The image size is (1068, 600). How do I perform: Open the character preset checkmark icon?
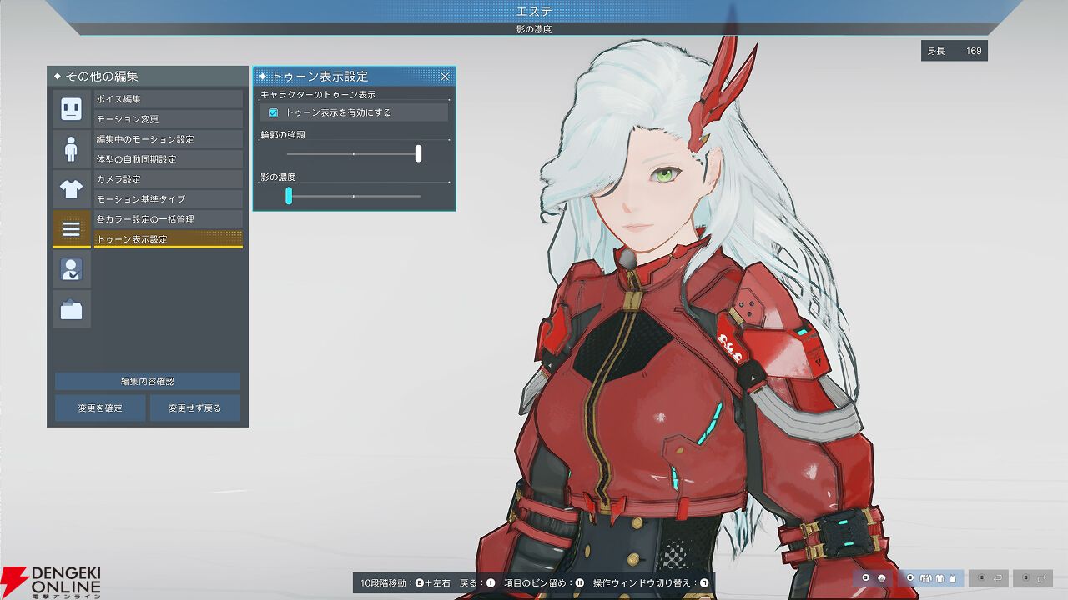pyautogui.click(x=72, y=269)
